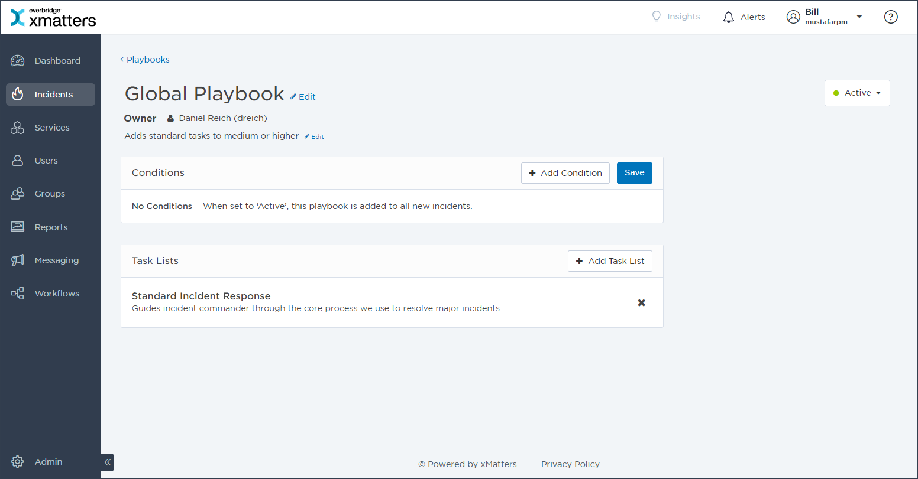Click 'Adds standard tasks to medium or higher'
This screenshot has width=918, height=479.
tap(212, 136)
